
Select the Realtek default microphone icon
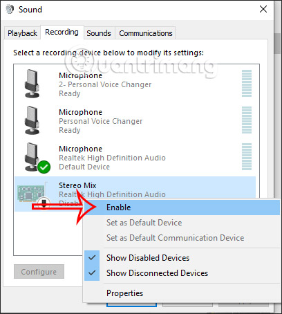tap(32, 157)
